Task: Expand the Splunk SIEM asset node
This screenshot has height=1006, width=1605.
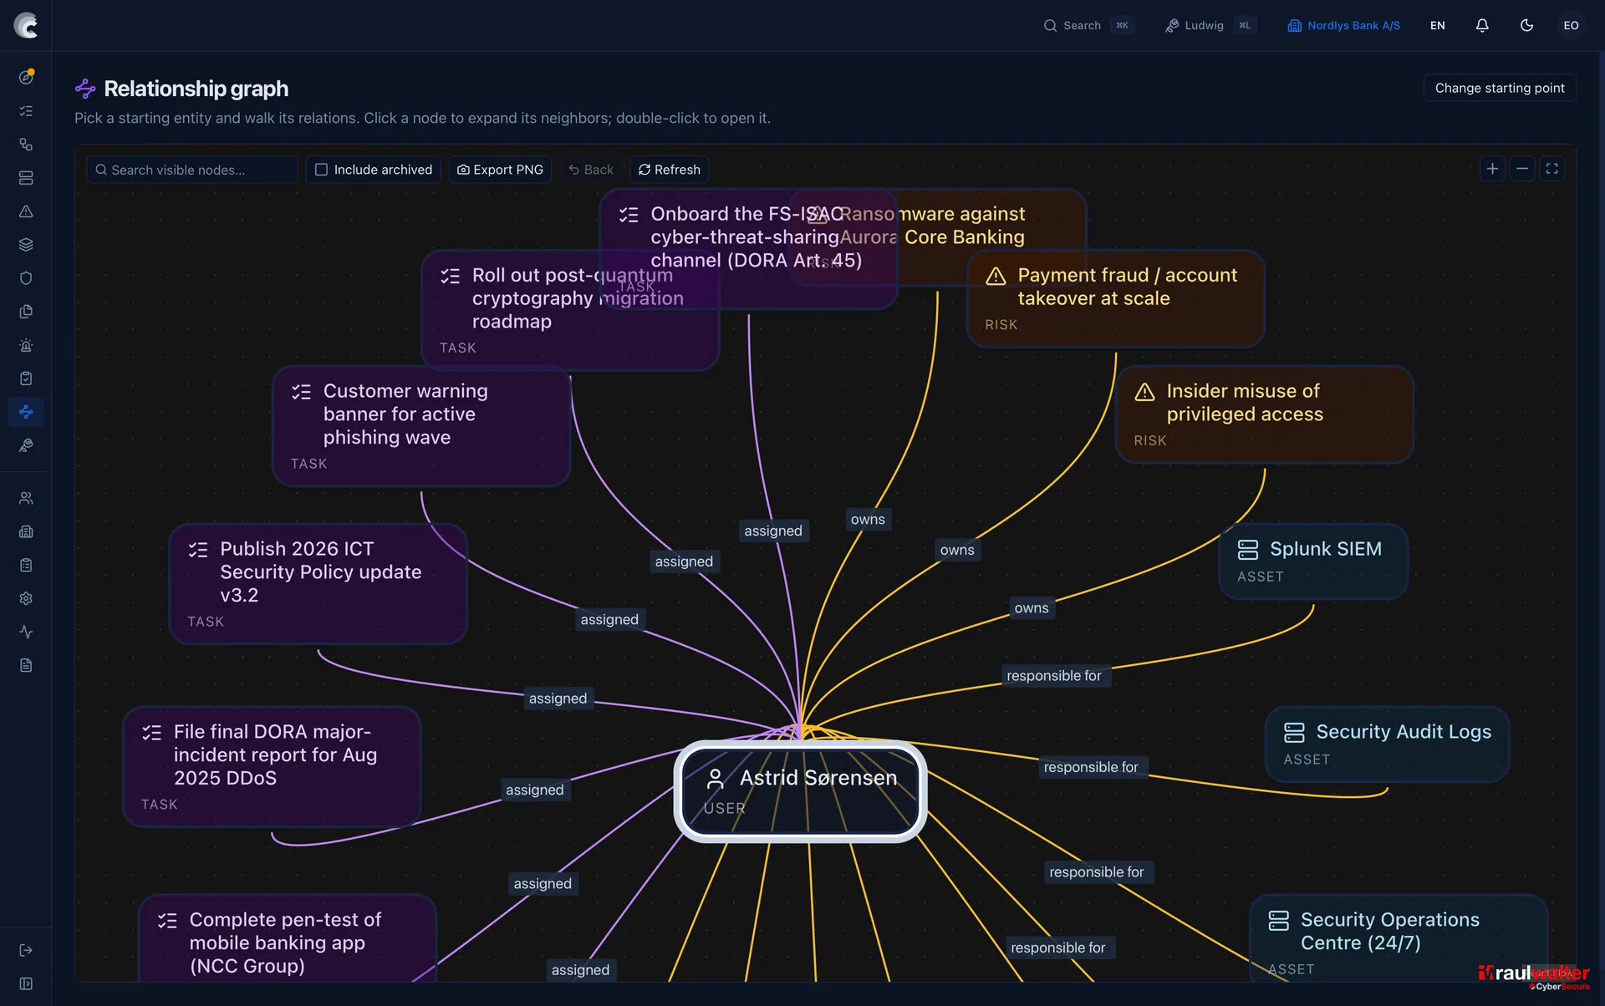Action: pos(1313,561)
